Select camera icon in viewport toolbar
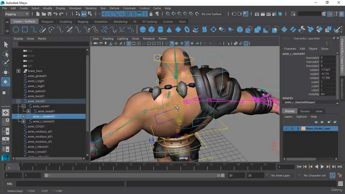The image size is (345, 194). pyautogui.click(x=95, y=44)
